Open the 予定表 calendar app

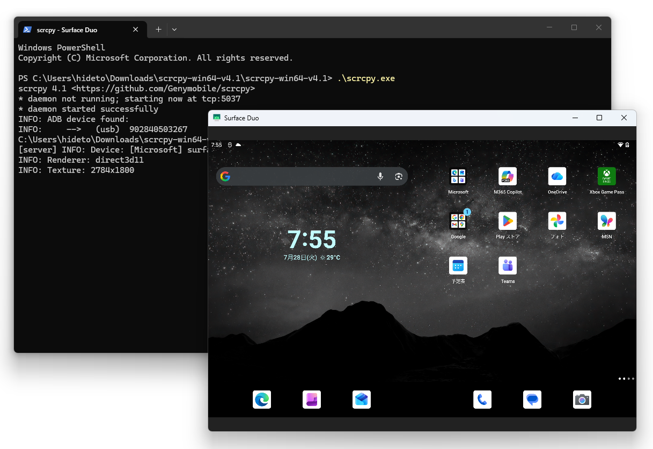[458, 265]
